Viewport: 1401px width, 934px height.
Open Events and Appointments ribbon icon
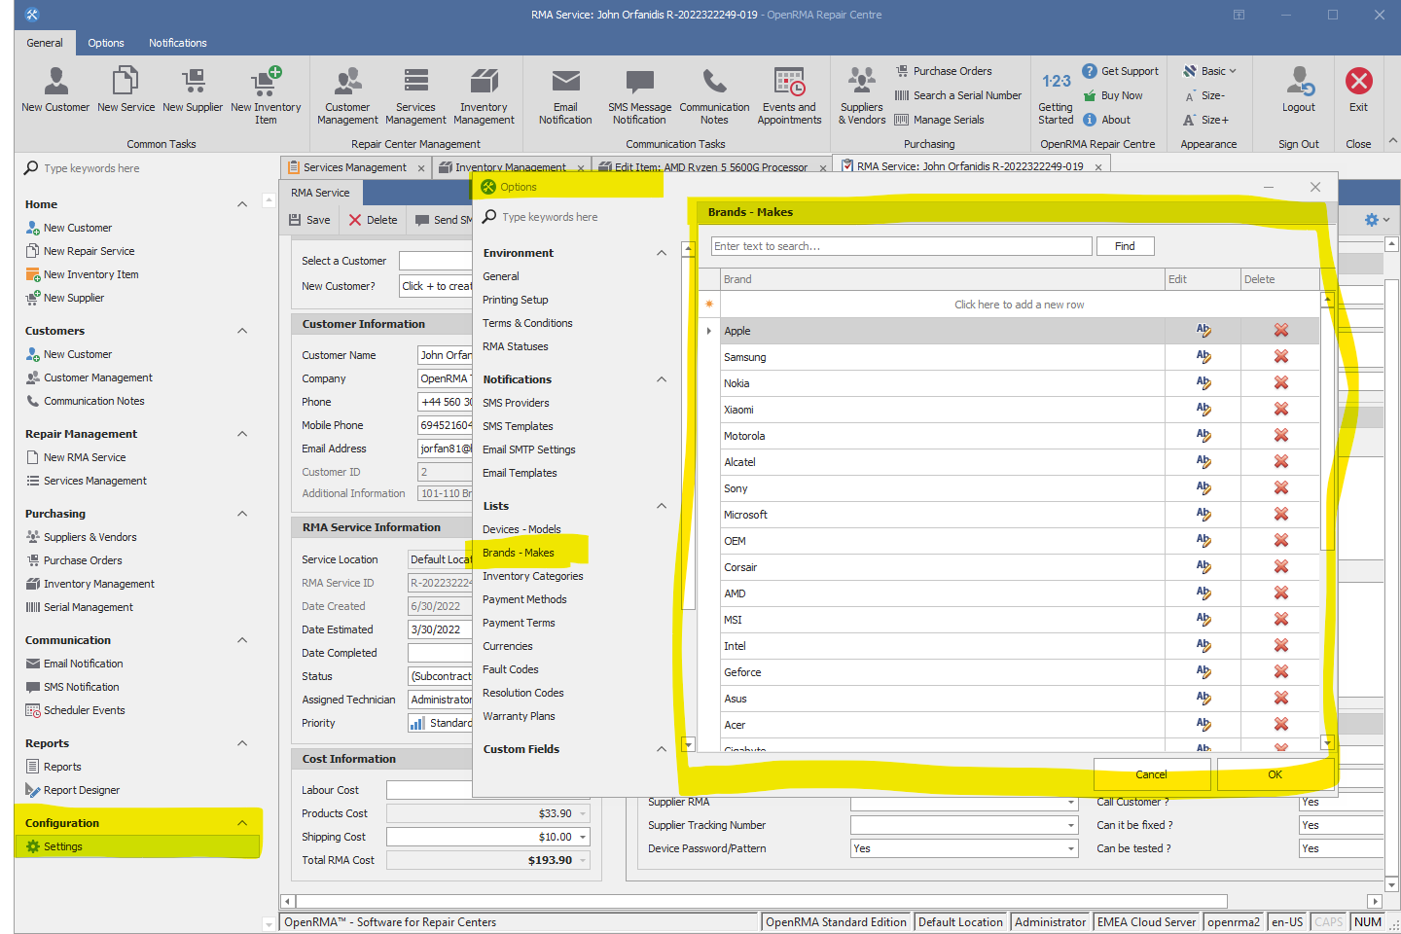click(789, 94)
